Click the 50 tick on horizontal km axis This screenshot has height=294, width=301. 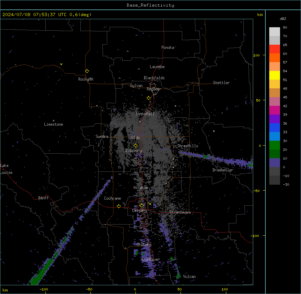point(179,289)
